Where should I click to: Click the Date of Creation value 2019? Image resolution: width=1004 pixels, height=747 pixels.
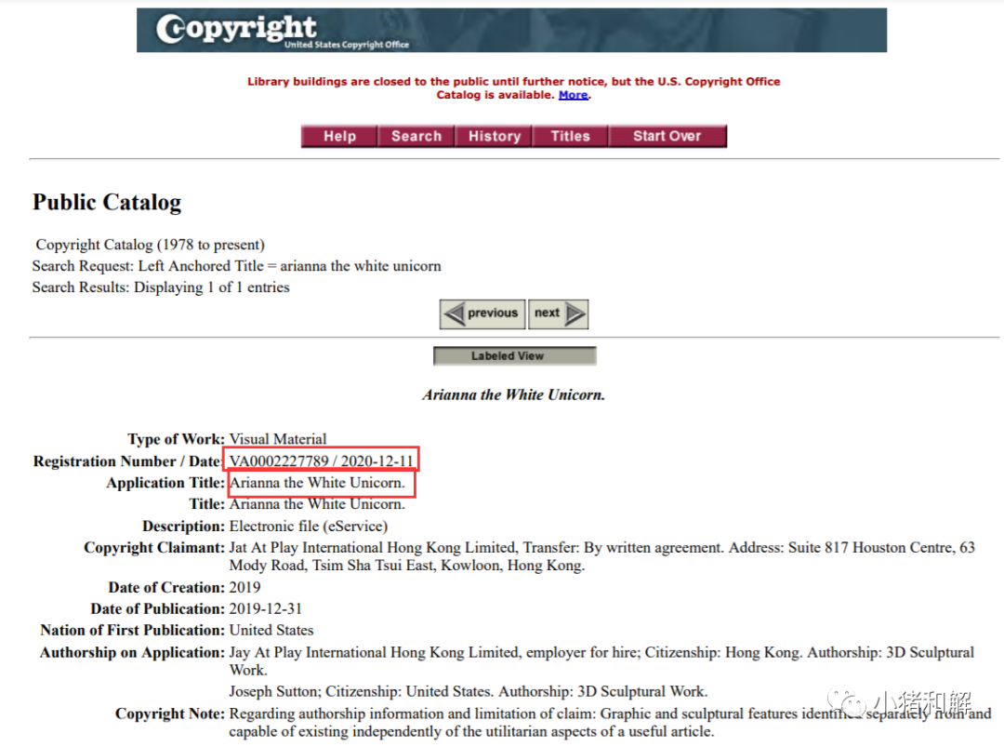(x=245, y=588)
